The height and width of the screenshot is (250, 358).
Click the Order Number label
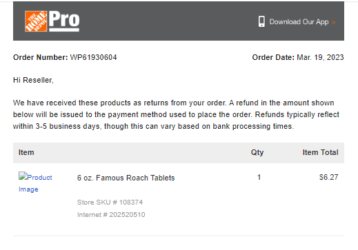tap(41, 57)
